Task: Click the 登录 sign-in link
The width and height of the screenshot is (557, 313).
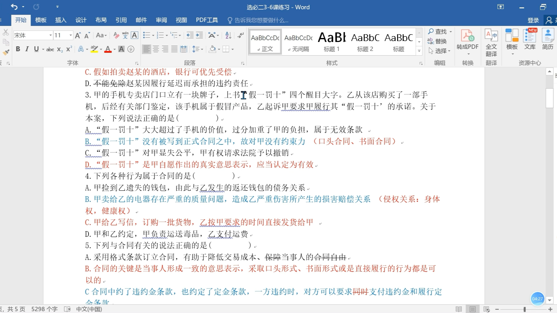Action: pyautogui.click(x=533, y=20)
